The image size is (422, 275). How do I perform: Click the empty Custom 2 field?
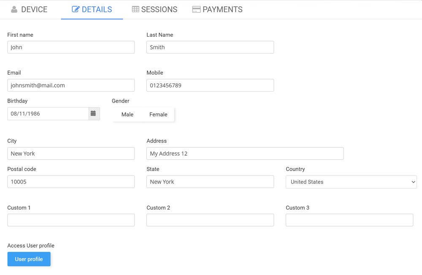pyautogui.click(x=210, y=220)
